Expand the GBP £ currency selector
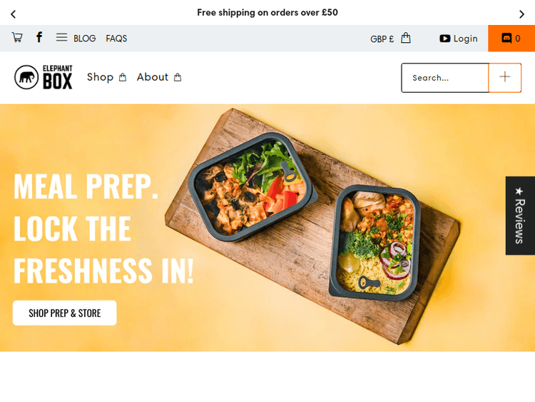 382,39
